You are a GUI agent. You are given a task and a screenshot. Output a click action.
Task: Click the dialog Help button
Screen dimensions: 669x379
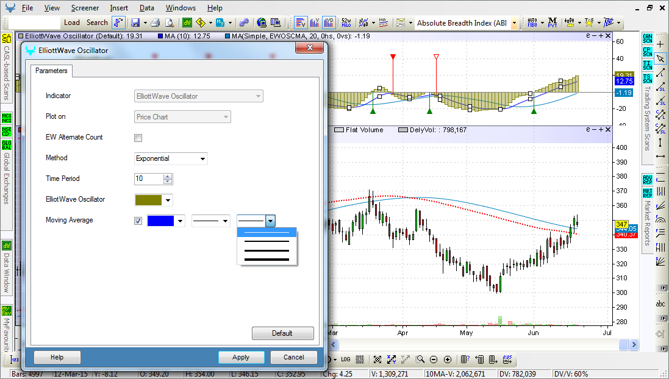(57, 357)
